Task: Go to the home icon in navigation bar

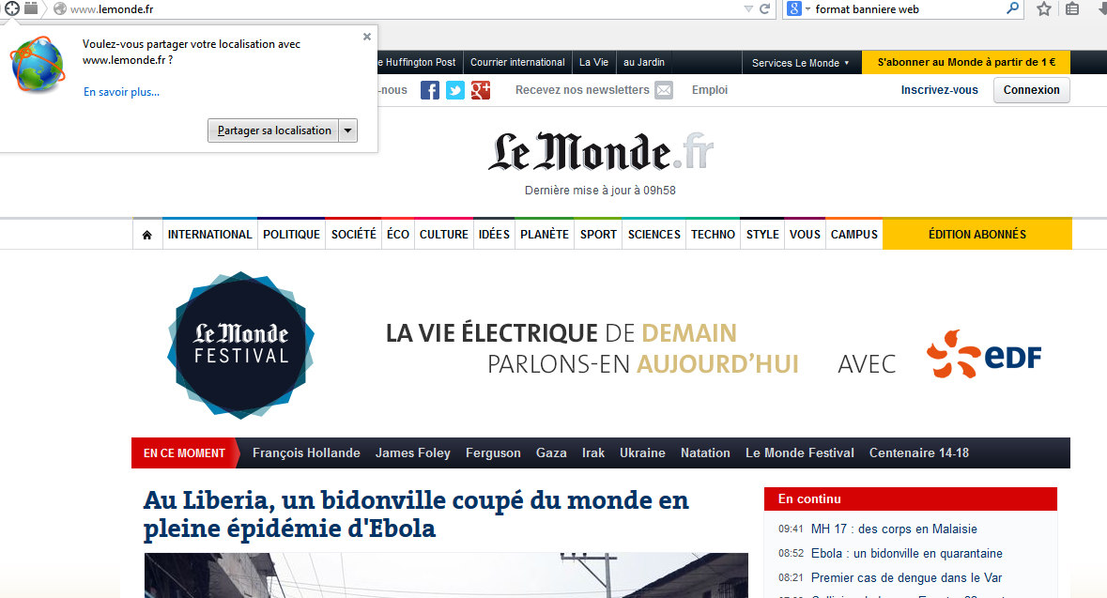Action: tap(146, 235)
